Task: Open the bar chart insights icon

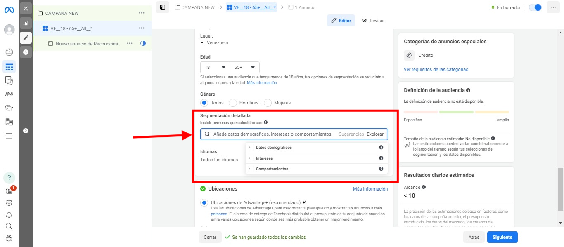Action: pos(26,23)
